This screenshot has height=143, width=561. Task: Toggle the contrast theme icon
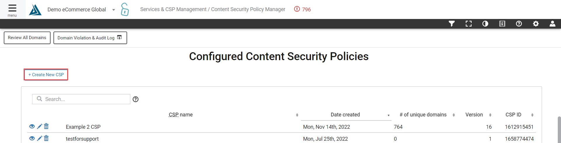(485, 24)
